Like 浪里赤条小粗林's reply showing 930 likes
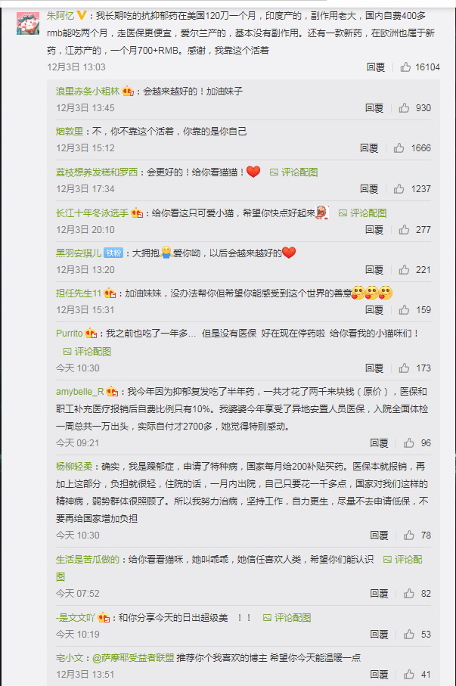Screen dimensions: 456x686 pos(404,107)
